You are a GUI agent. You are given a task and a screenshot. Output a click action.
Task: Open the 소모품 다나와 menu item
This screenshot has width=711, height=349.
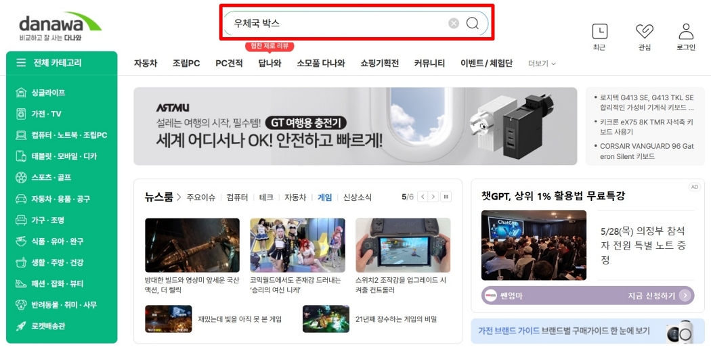(321, 64)
